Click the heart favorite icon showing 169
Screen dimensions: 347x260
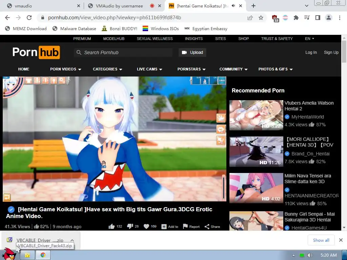(x=146, y=226)
